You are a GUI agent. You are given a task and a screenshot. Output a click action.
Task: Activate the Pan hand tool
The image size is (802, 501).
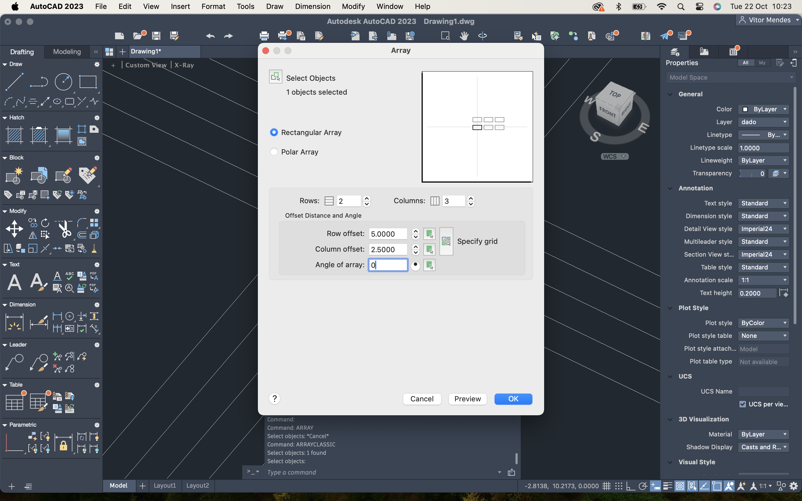point(464,35)
